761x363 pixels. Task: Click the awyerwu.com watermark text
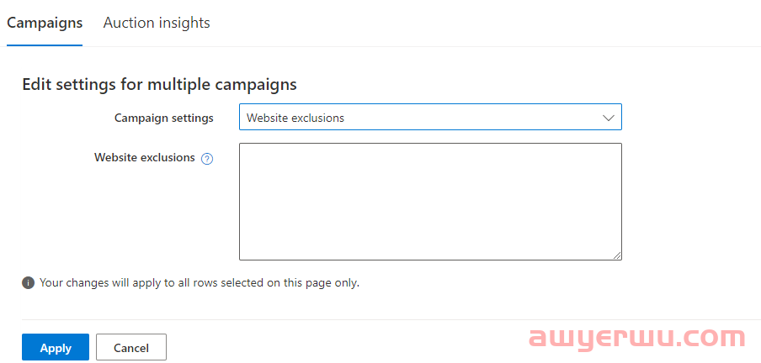pos(636,337)
